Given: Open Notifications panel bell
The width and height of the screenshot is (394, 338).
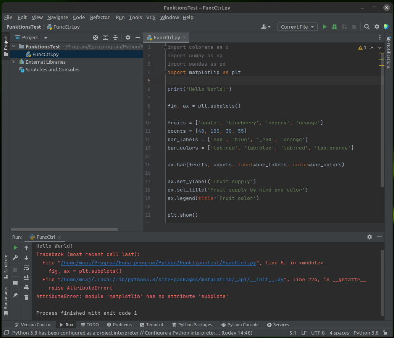Looking at the screenshot, I should coord(389,39).
